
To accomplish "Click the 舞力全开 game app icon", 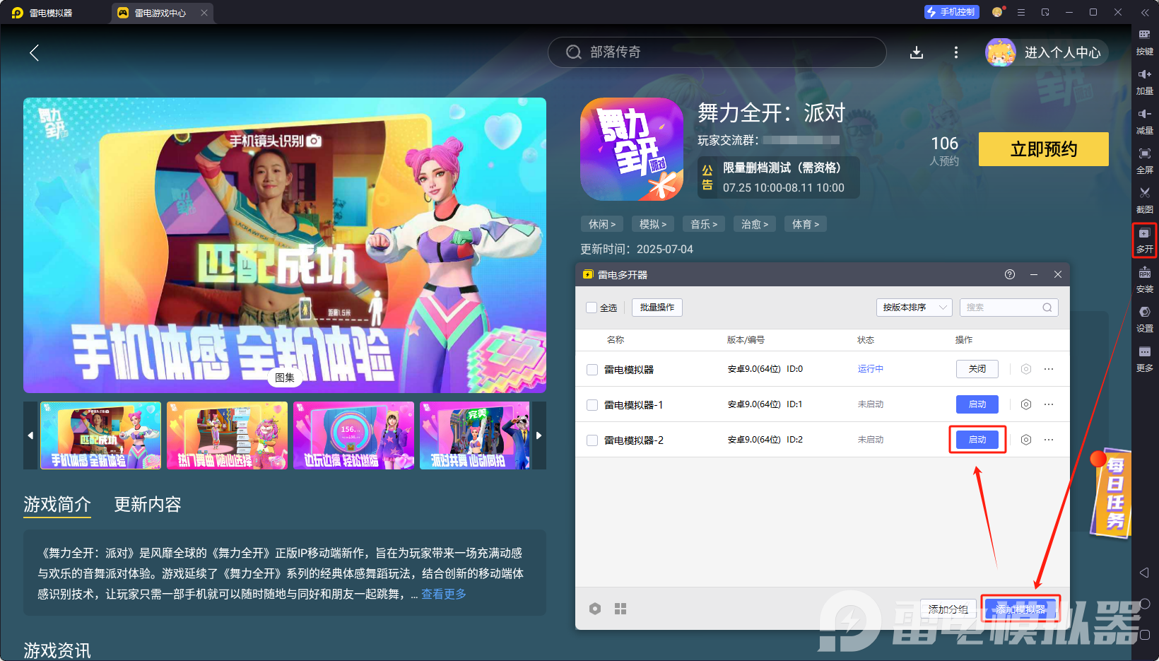I will click(632, 149).
